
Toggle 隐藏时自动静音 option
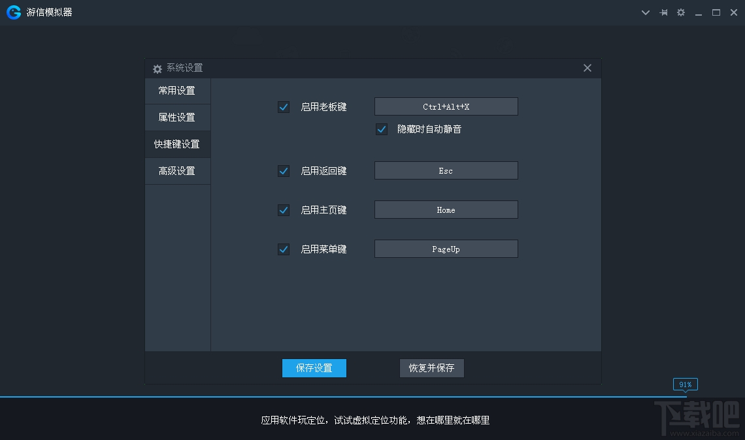(381, 129)
